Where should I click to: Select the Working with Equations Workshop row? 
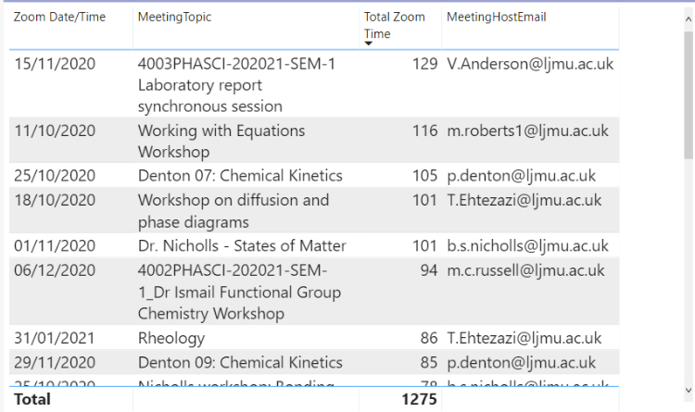coord(314,141)
